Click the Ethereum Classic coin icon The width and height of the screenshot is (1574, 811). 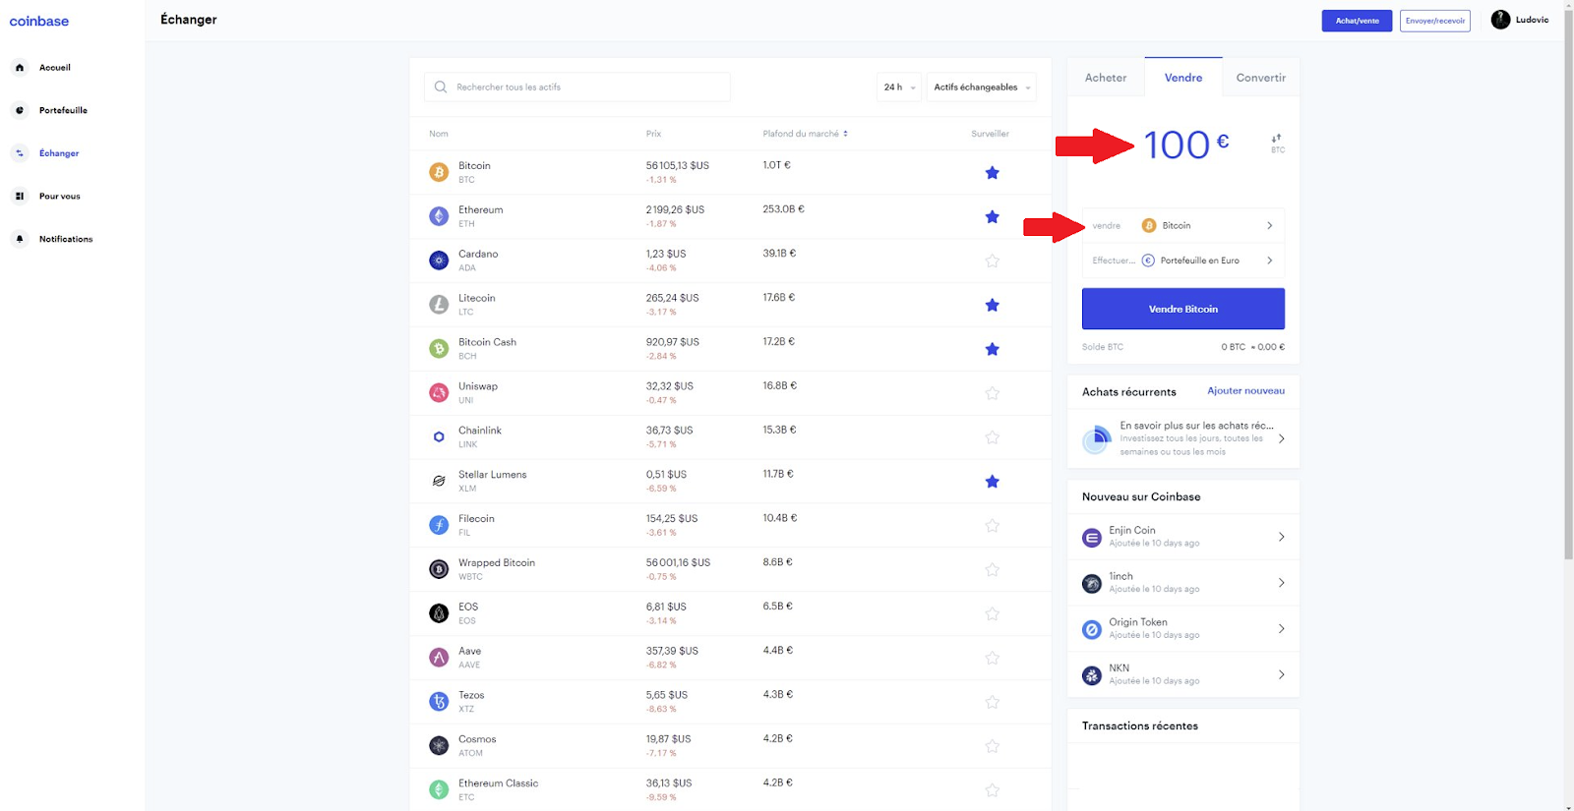pos(439,789)
